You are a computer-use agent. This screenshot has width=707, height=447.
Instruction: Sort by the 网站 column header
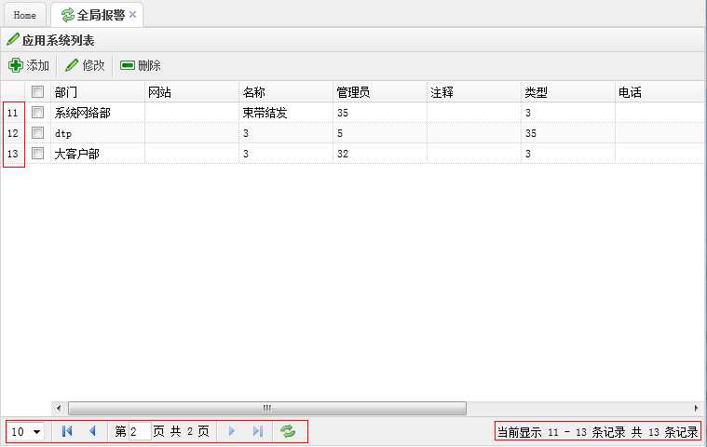click(x=192, y=92)
